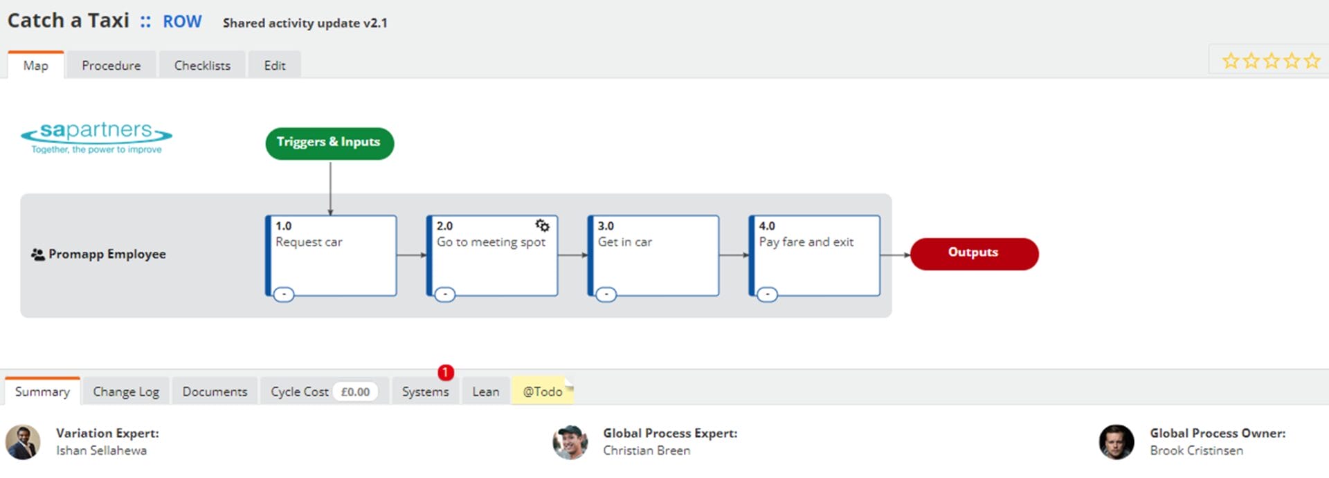Click the red Systems notification badge
The height and width of the screenshot is (478, 1329).
pos(445,373)
